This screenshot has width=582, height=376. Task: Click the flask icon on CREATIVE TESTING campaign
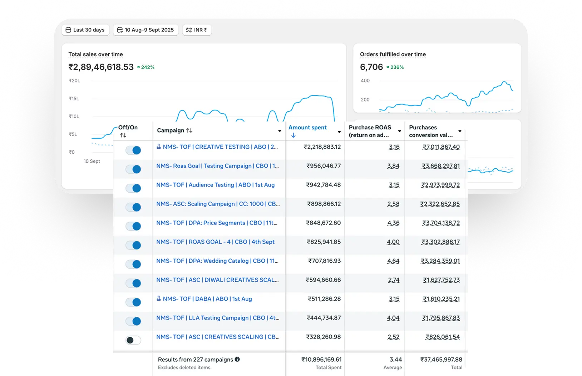coord(159,147)
